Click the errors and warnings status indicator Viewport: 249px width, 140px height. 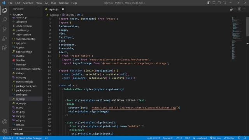click(8, 138)
